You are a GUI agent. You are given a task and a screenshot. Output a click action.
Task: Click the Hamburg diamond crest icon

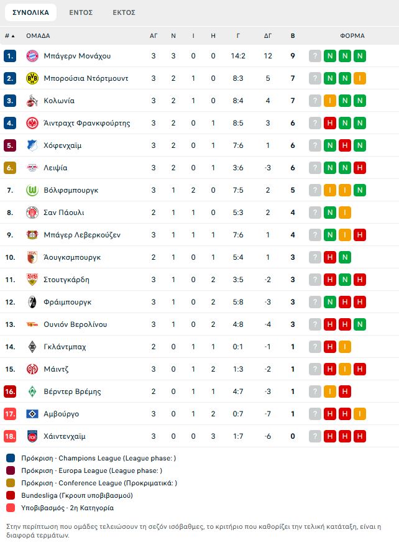[x=32, y=414]
